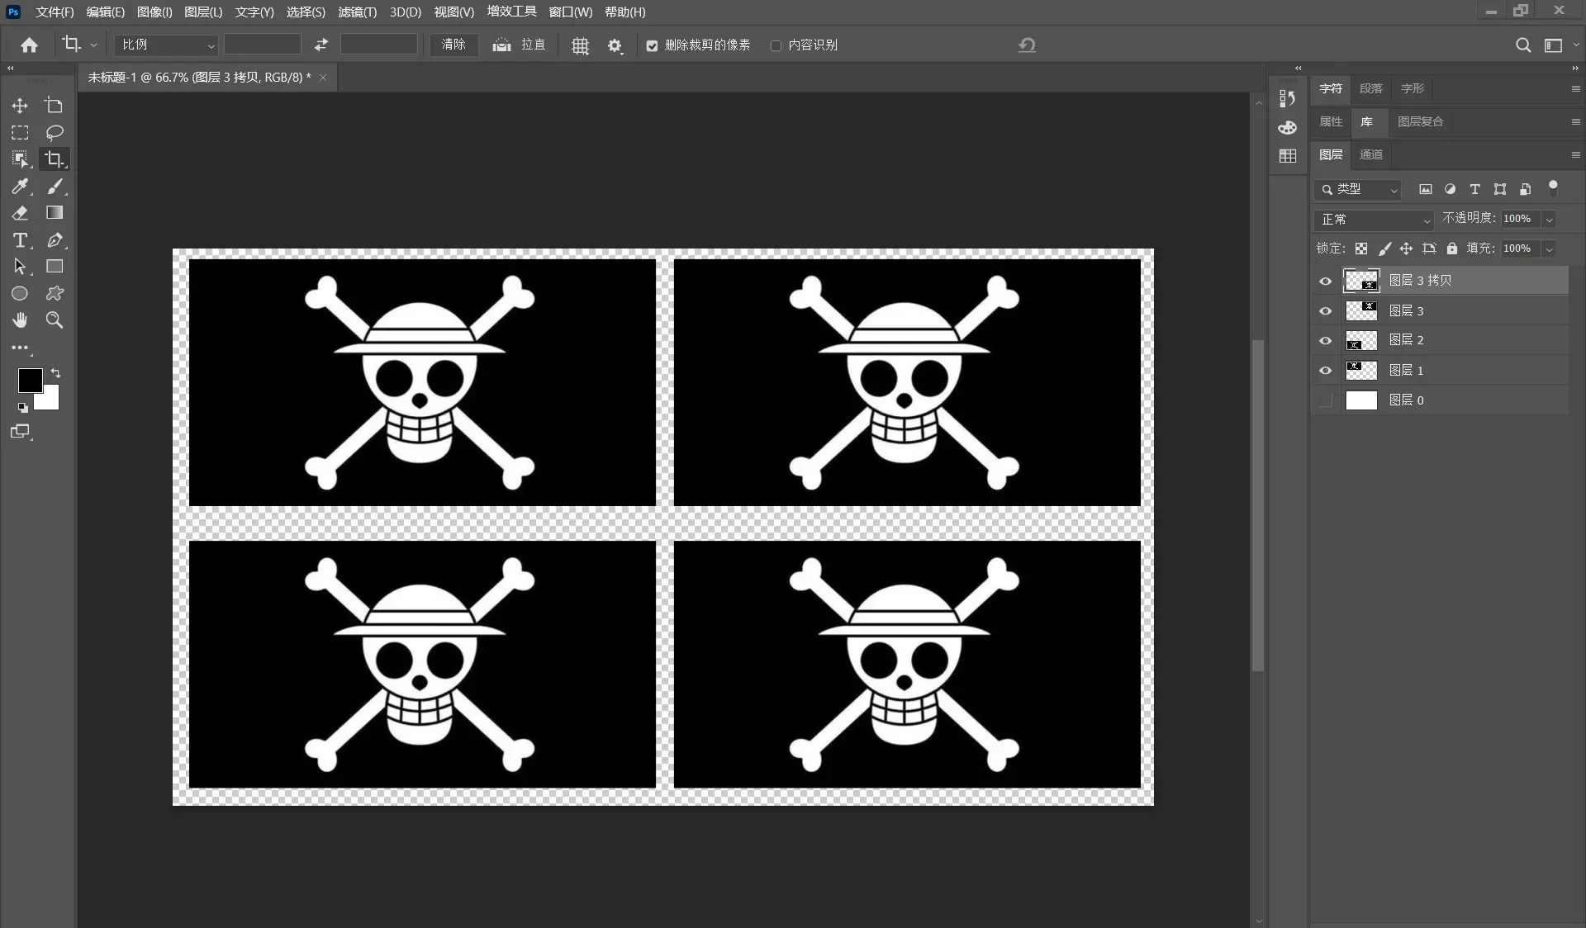Viewport: 1586px width, 928px height.
Task: Open the 滤镜(T) menu
Action: pos(358,12)
